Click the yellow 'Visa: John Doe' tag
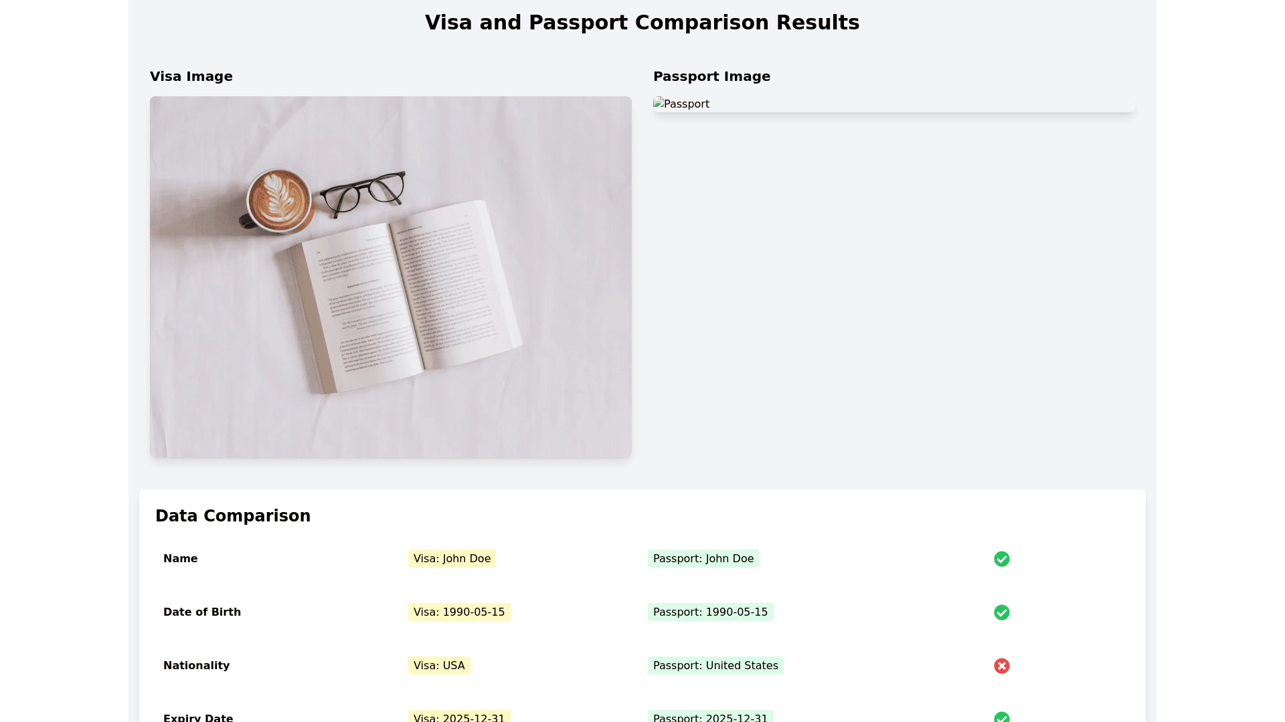Screen dimensions: 1285x722 pyautogui.click(x=452, y=559)
